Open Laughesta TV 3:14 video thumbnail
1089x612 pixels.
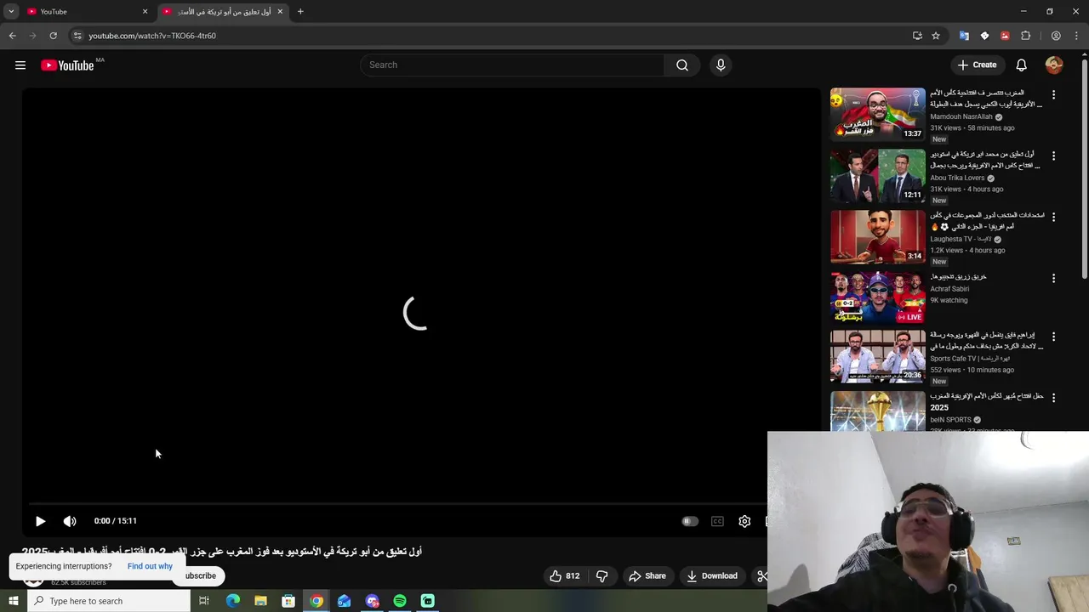tap(877, 236)
